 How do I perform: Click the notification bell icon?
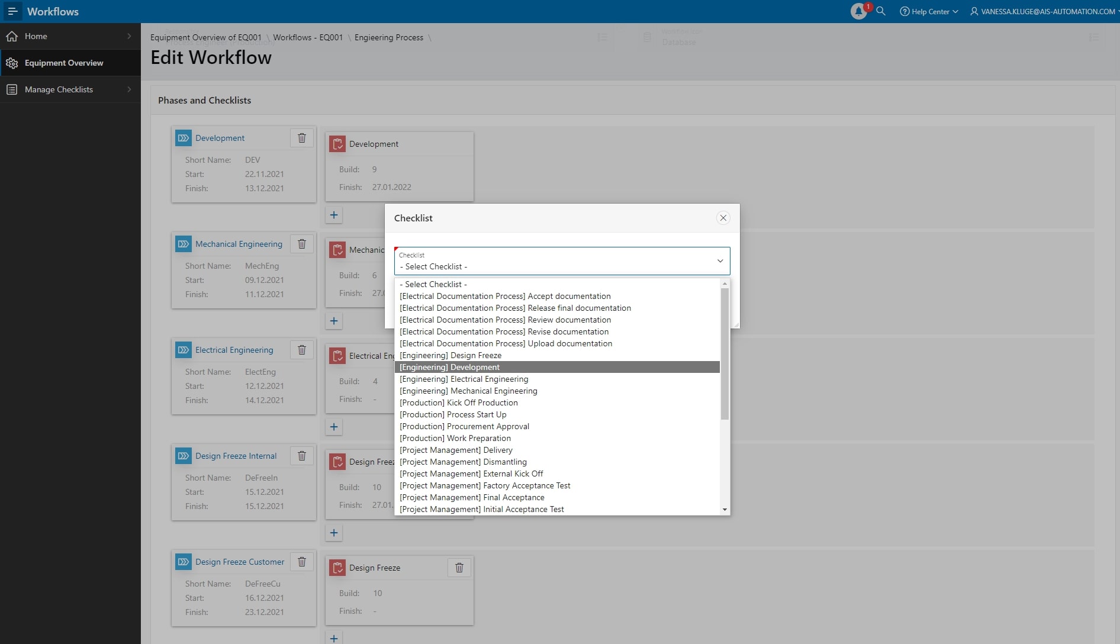pyautogui.click(x=858, y=11)
